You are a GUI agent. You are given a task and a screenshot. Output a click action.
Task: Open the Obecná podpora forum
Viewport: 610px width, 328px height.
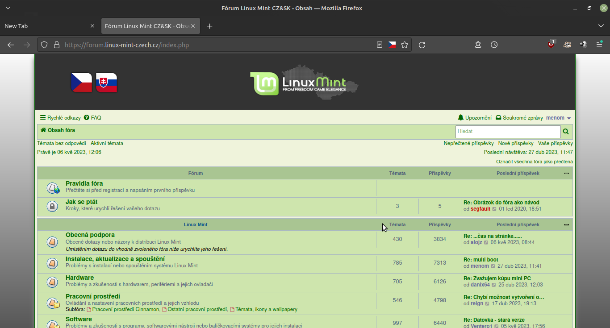point(90,235)
